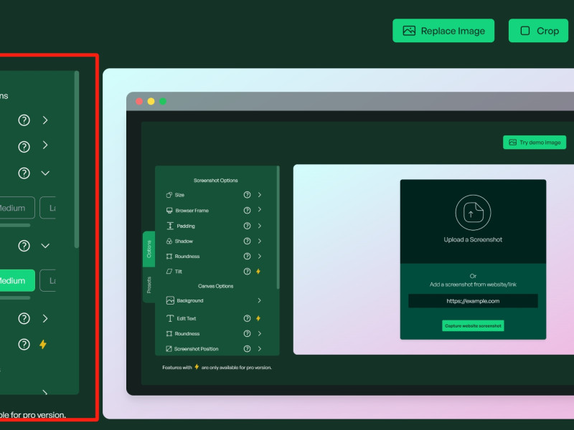Click image icon in Try demo image button
The width and height of the screenshot is (574, 430).
tap(512, 142)
